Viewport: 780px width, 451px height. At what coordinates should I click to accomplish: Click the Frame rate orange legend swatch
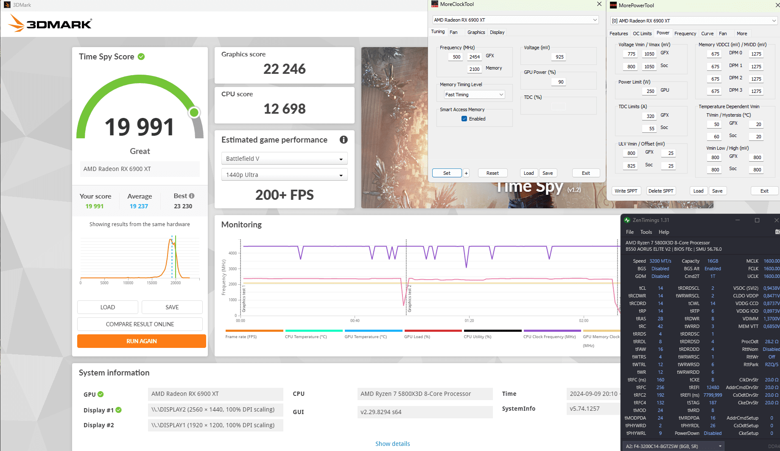click(x=254, y=331)
